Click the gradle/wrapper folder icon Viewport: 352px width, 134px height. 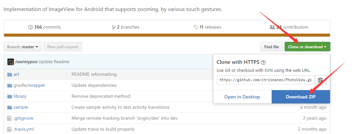pyautogui.click(x=10, y=85)
